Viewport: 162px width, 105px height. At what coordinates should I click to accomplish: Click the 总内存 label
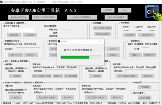coord(126,27)
